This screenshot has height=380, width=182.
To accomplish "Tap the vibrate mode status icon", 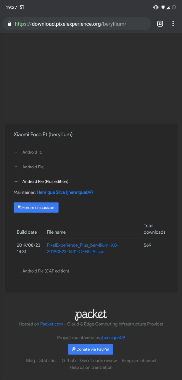I will (156, 7).
